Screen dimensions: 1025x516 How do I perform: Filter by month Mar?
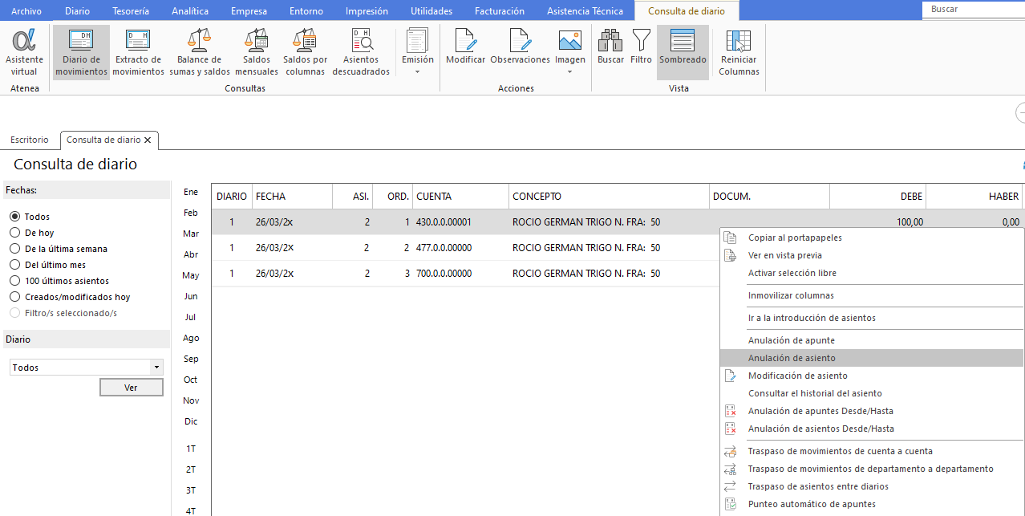click(191, 234)
